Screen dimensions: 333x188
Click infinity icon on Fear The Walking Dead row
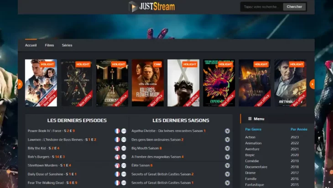tap(124, 183)
